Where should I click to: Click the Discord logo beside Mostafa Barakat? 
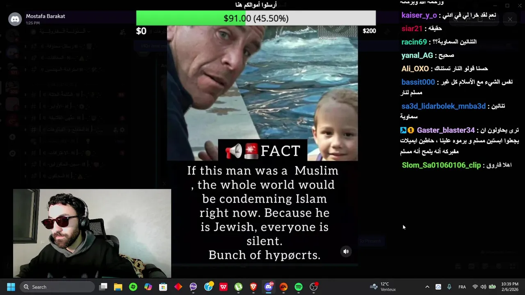(x=15, y=19)
